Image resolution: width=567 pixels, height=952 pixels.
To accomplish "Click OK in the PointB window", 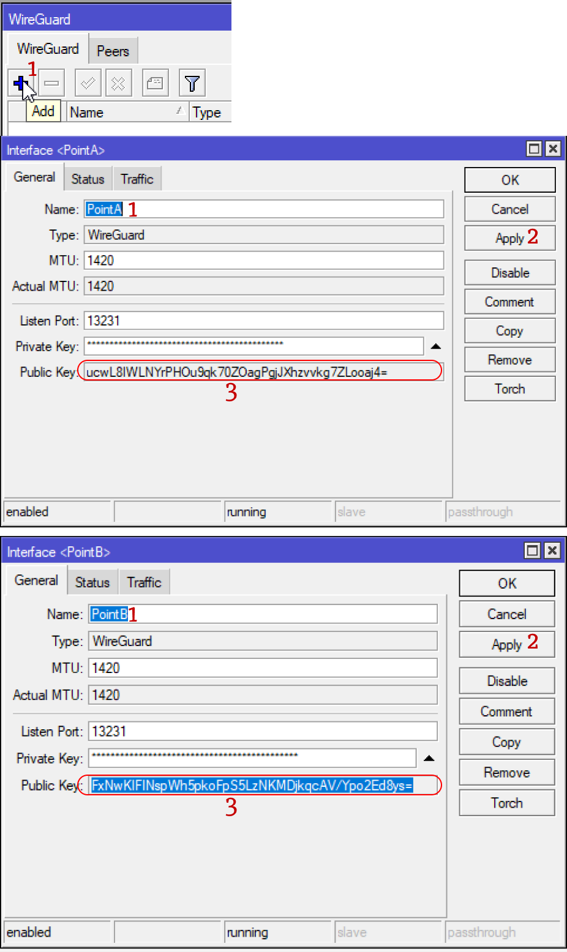I will tap(507, 583).
